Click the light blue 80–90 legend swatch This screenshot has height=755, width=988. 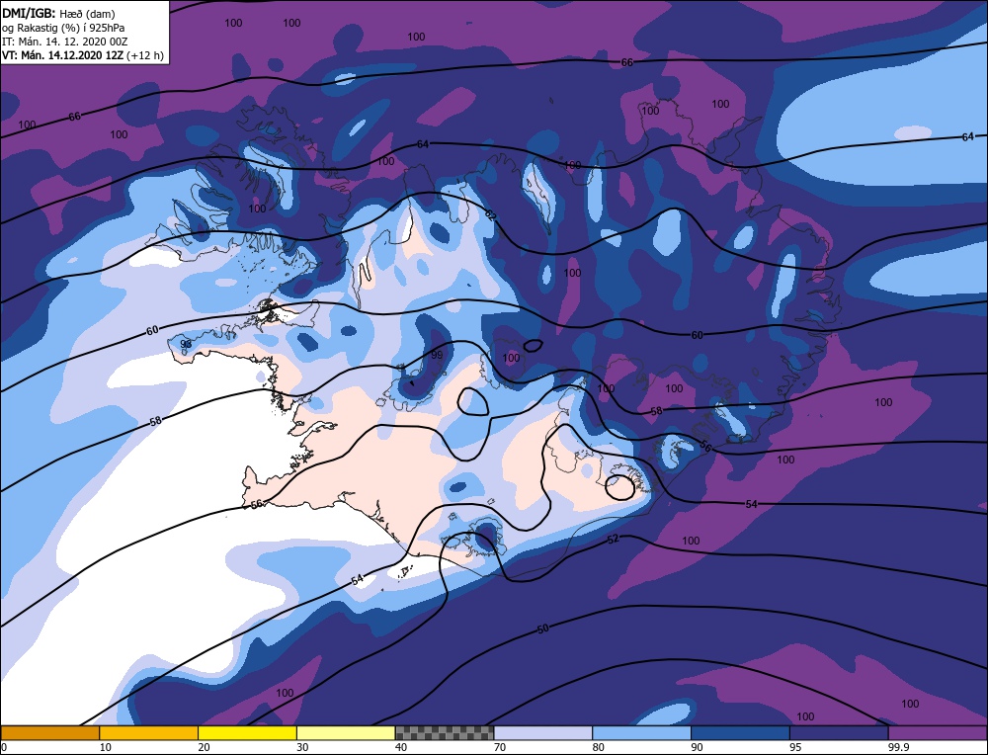click(x=641, y=732)
